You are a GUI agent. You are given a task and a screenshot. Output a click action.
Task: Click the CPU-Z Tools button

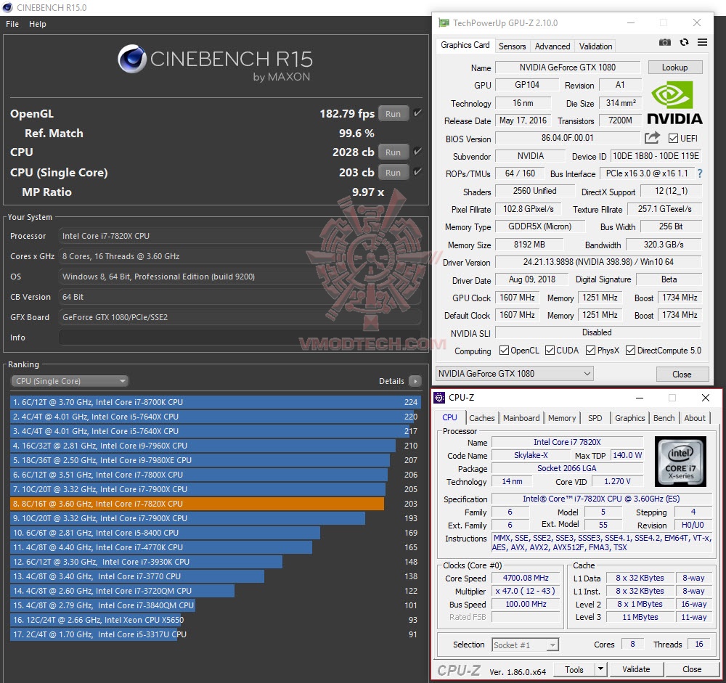coord(574,669)
